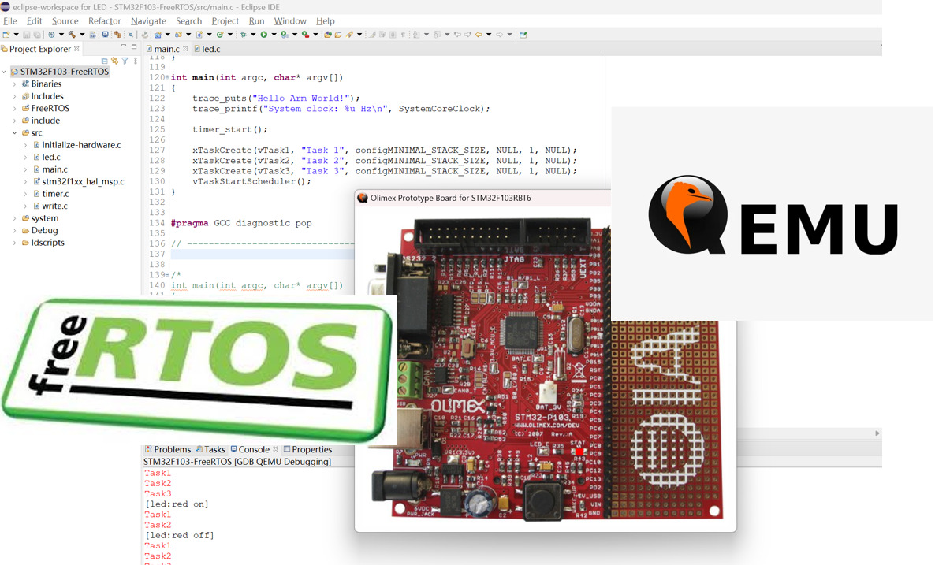This screenshot has width=935, height=565.
Task: Expand the Debug folder in Project Explorer
Action: [14, 231]
